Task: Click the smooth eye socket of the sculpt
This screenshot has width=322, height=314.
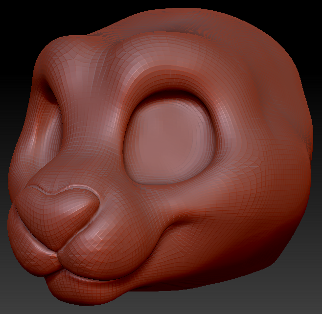Action: pos(169,140)
